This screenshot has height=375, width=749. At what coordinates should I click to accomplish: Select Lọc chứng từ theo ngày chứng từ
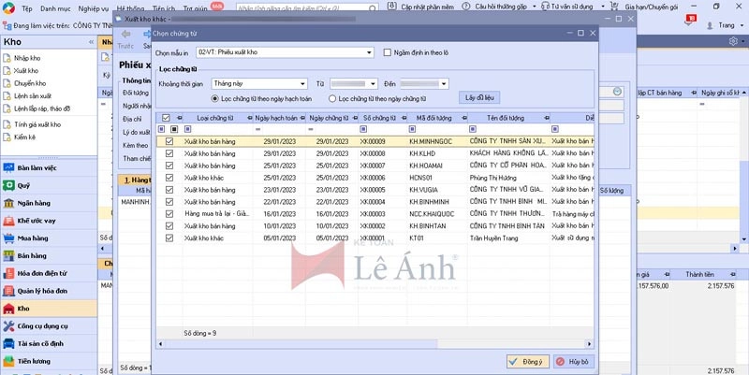pyautogui.click(x=332, y=97)
